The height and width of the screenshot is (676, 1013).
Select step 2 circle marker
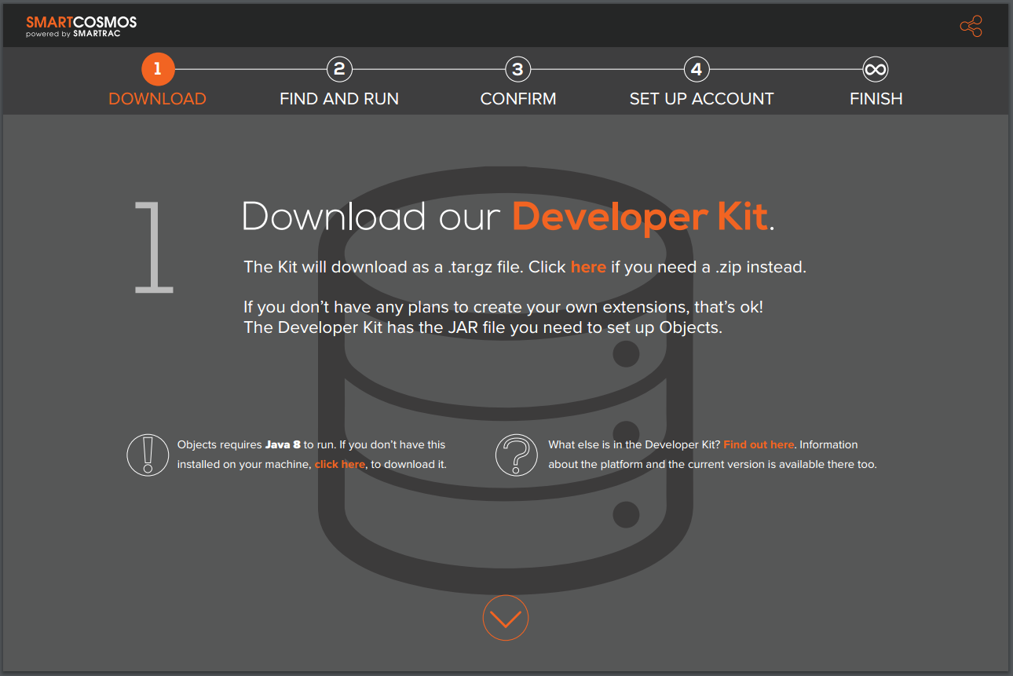tap(339, 69)
